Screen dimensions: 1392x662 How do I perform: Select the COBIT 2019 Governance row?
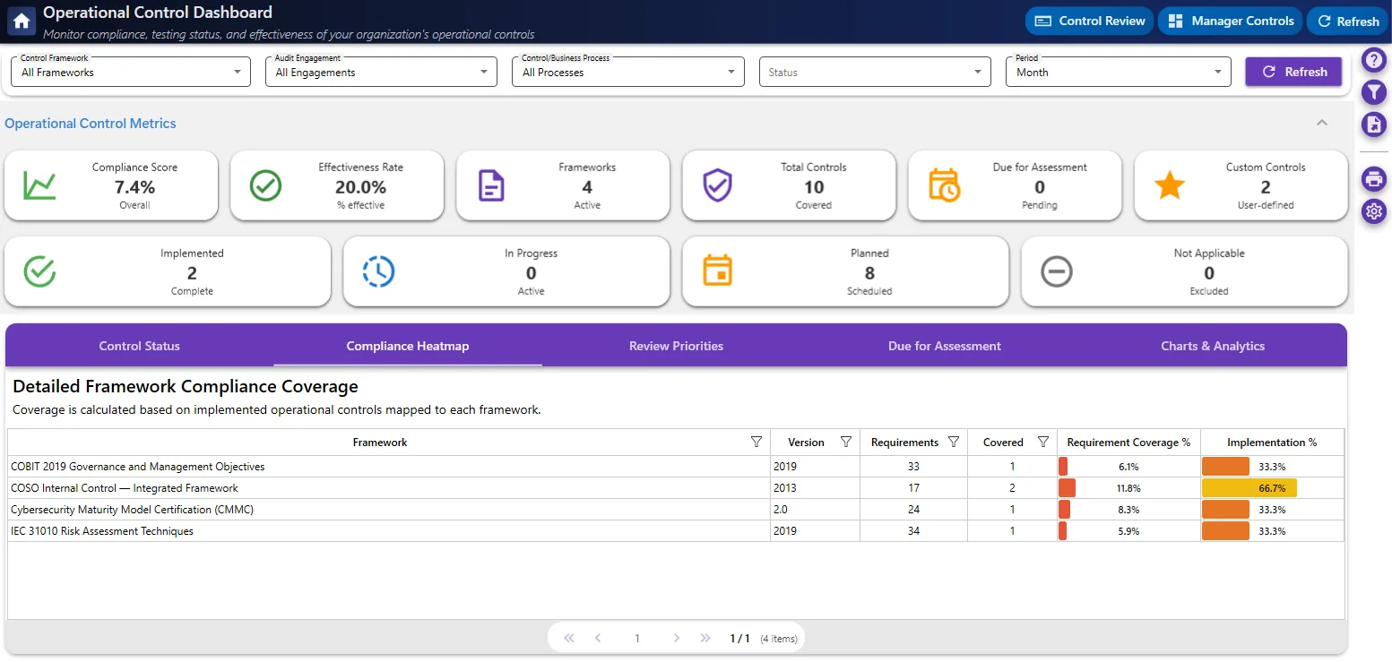click(x=676, y=467)
